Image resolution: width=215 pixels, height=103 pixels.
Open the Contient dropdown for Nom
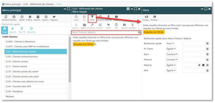pyautogui.click(x=172, y=54)
